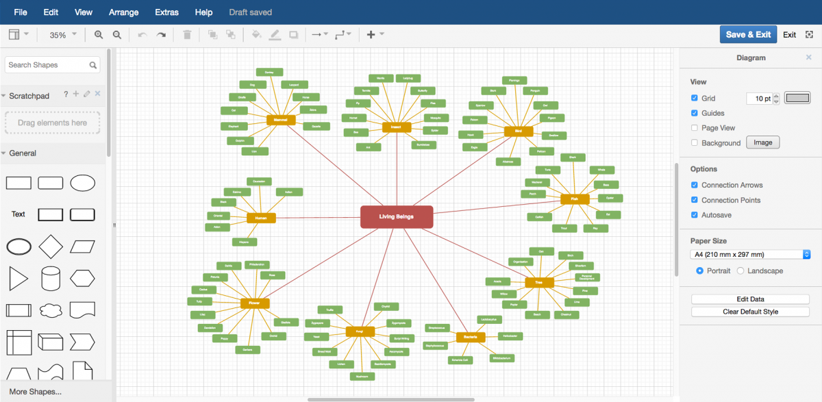This screenshot has height=402, width=822.
Task: Click the To Front icon
Action: pyautogui.click(x=212, y=34)
